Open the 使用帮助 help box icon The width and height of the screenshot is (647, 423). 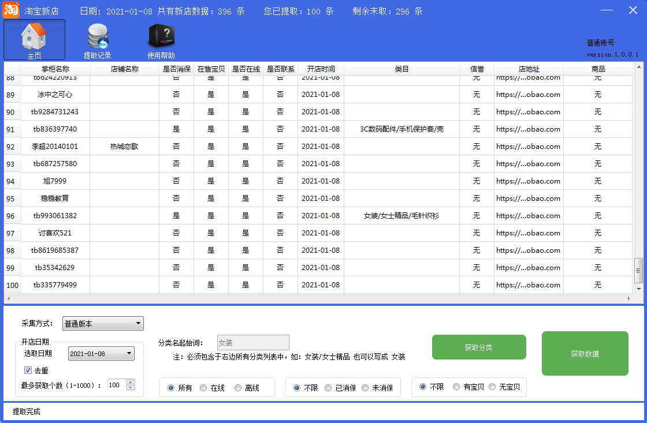(x=161, y=38)
